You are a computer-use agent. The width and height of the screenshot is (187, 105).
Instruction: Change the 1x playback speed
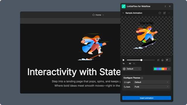[x=124, y=64]
